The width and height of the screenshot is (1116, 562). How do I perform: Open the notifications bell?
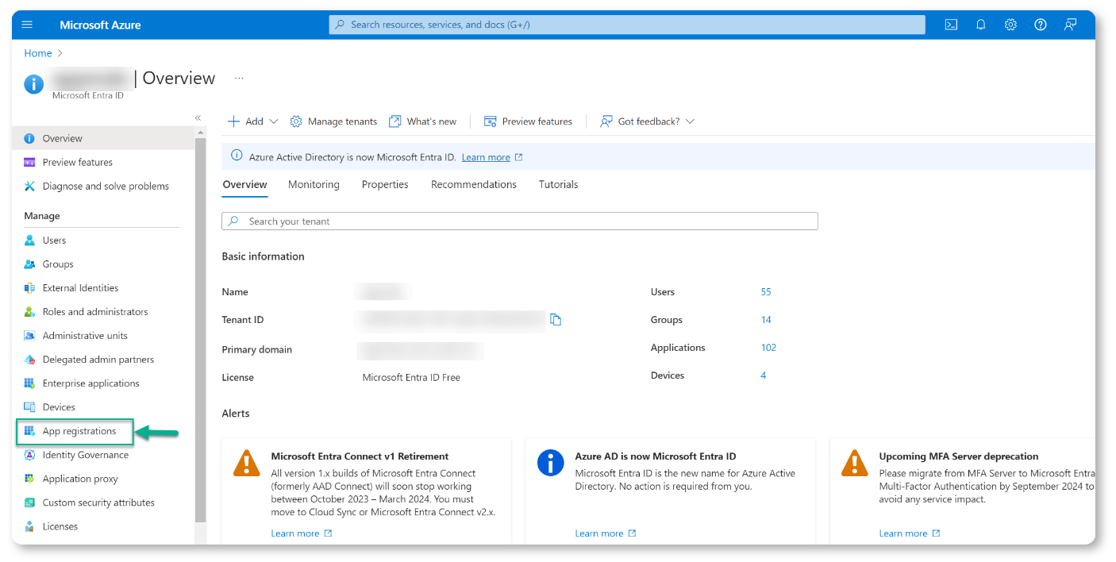[x=981, y=25]
